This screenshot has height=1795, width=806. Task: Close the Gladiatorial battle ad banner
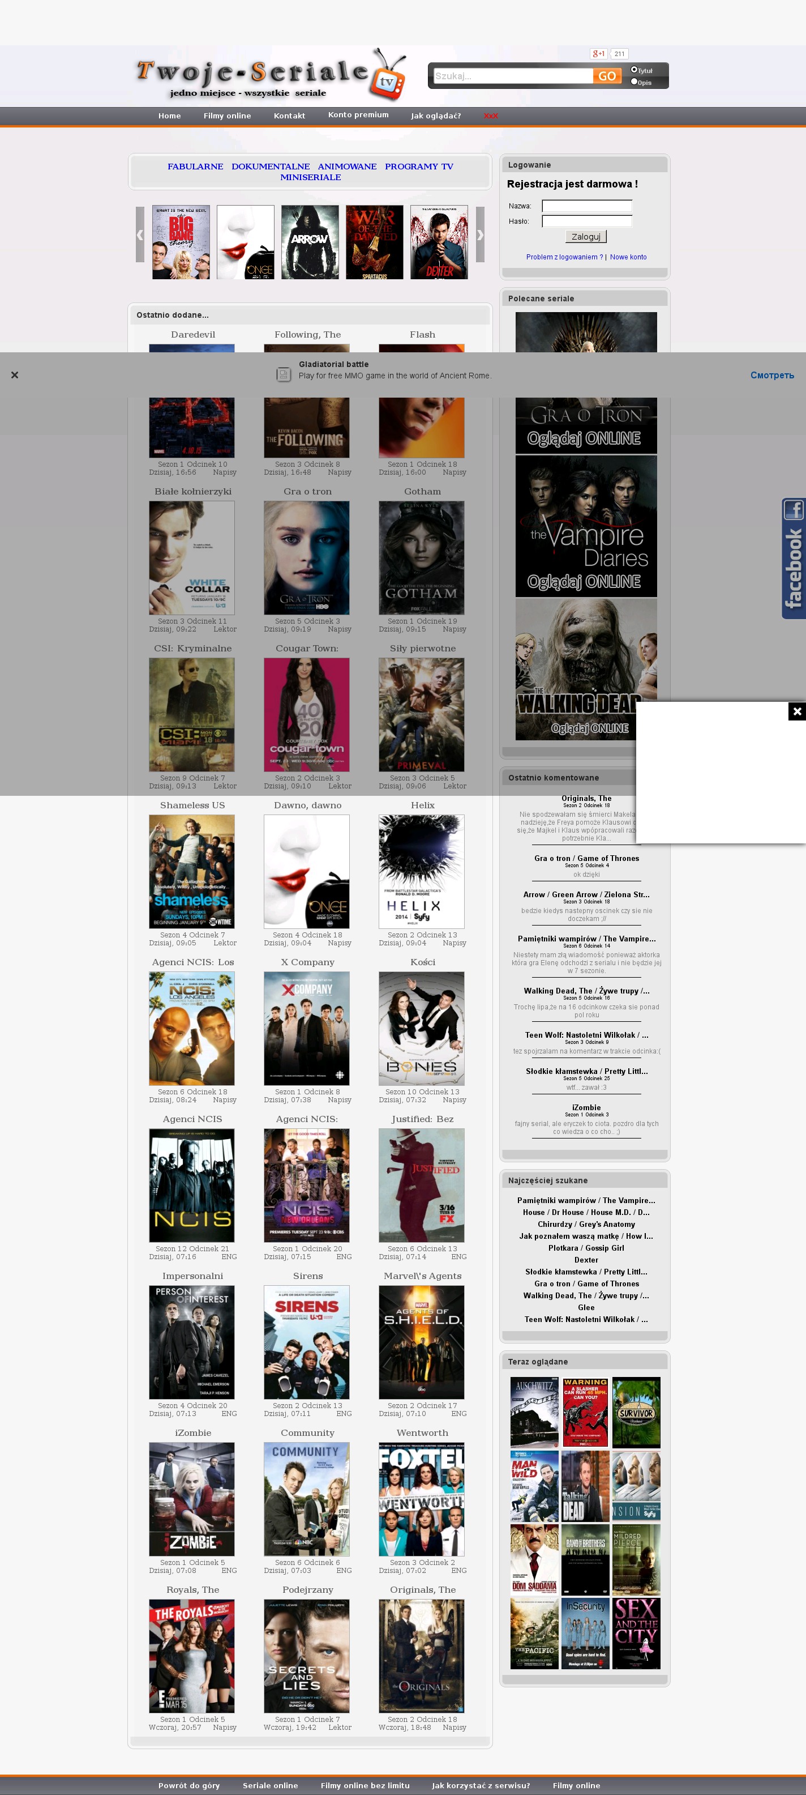click(15, 375)
